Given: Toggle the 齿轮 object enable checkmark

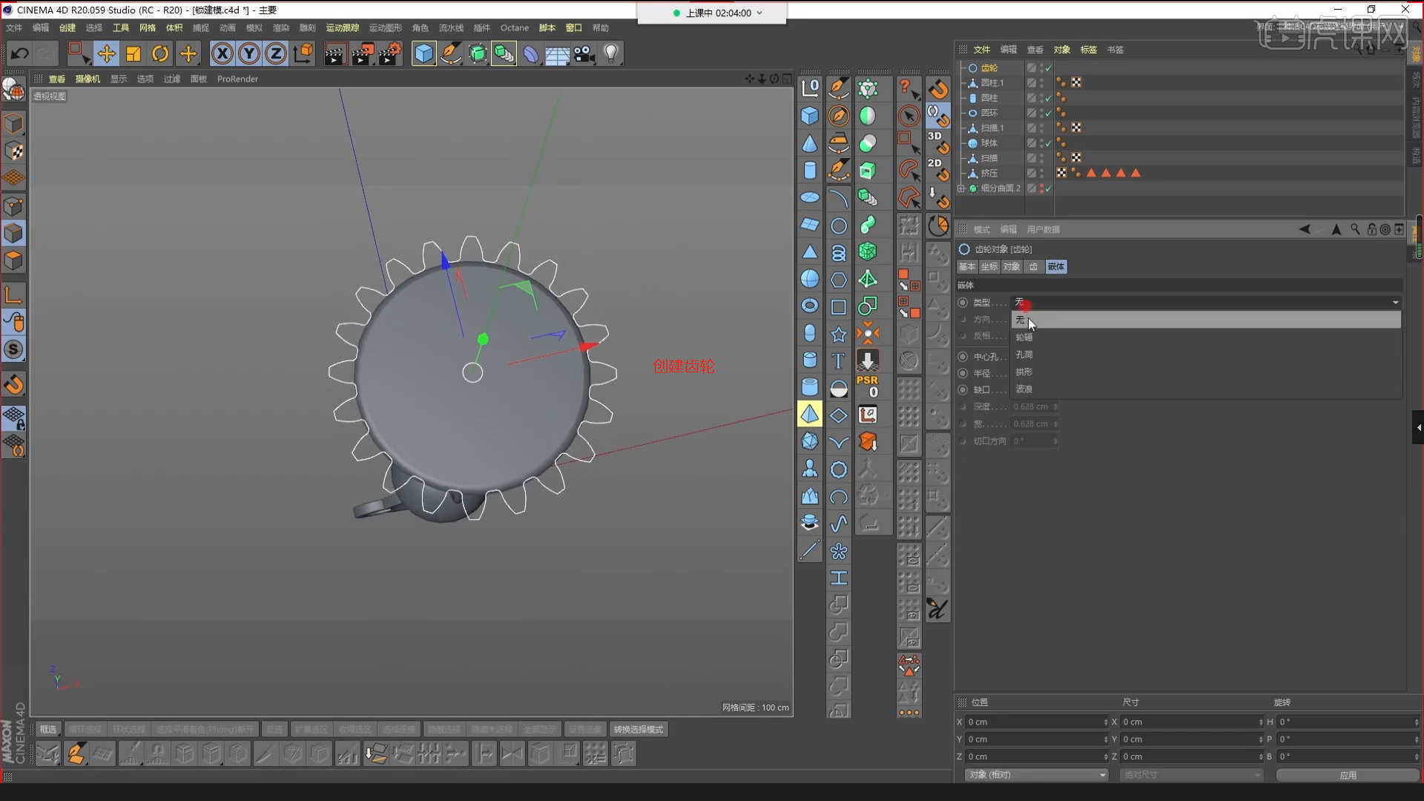Looking at the screenshot, I should (1049, 67).
